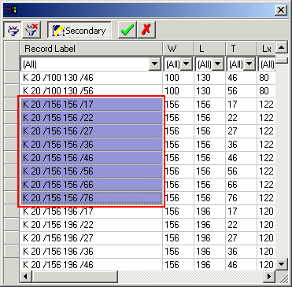Click T cell 17 in row /156 156 /17

(x=241, y=105)
